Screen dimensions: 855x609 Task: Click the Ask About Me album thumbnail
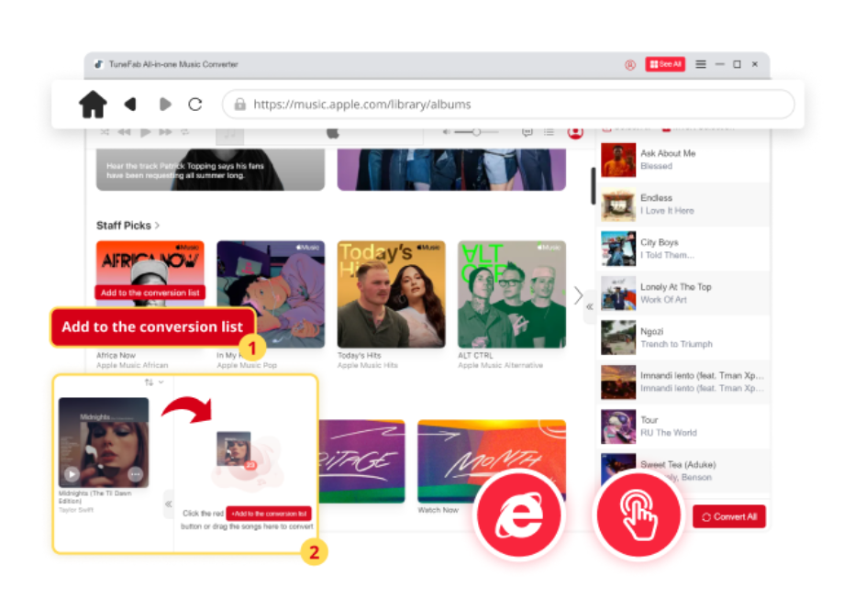pos(618,160)
